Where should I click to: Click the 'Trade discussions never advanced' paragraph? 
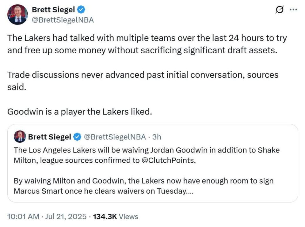(x=143, y=81)
